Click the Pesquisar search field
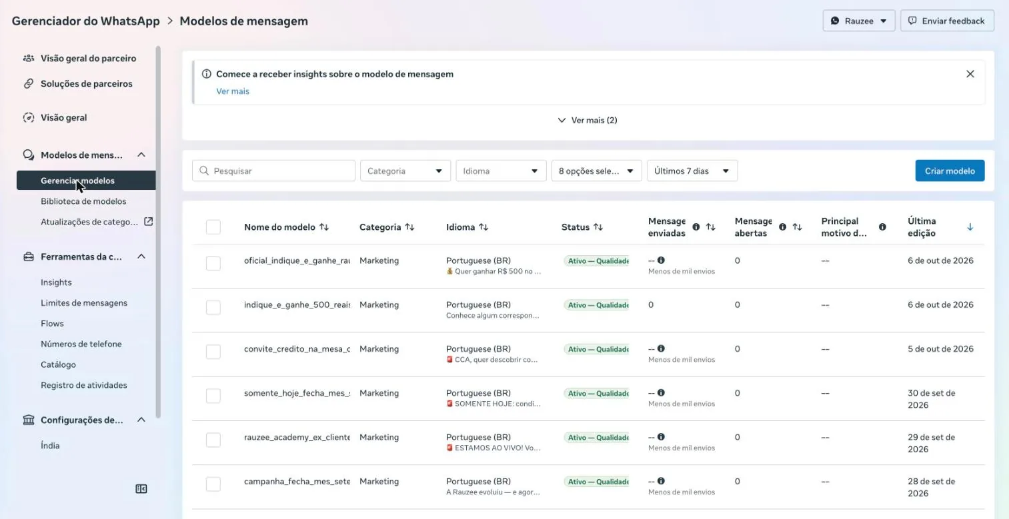The height and width of the screenshot is (519, 1009). coord(273,171)
